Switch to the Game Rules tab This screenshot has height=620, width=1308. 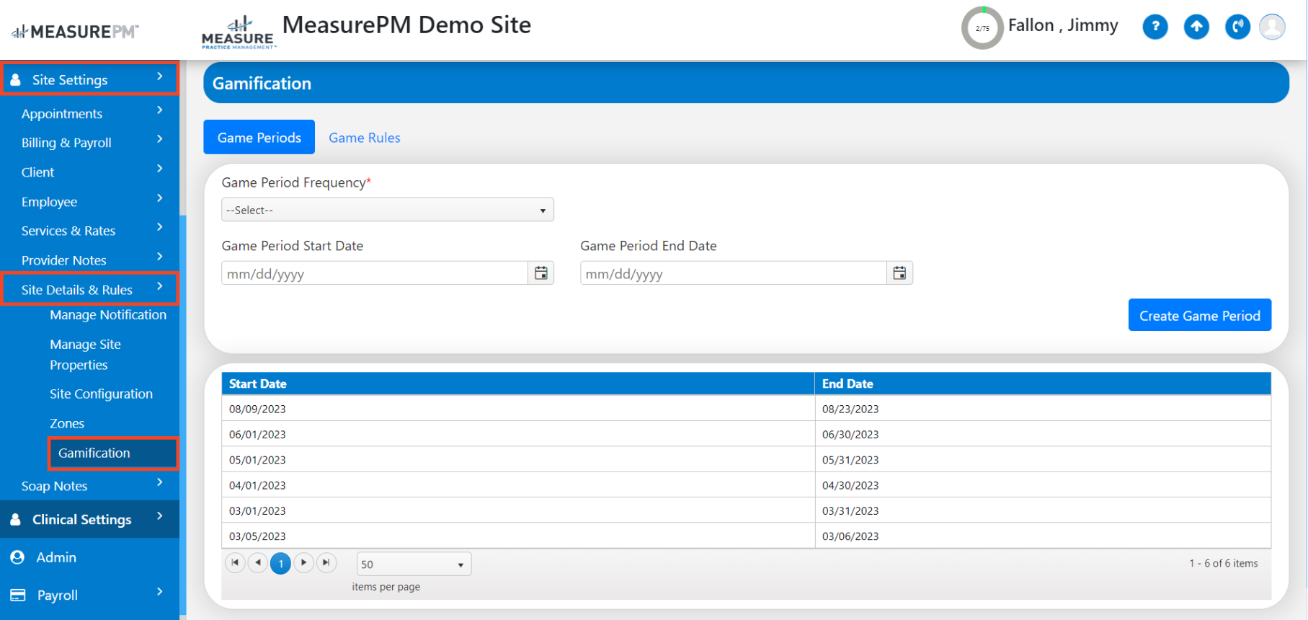[x=365, y=138]
